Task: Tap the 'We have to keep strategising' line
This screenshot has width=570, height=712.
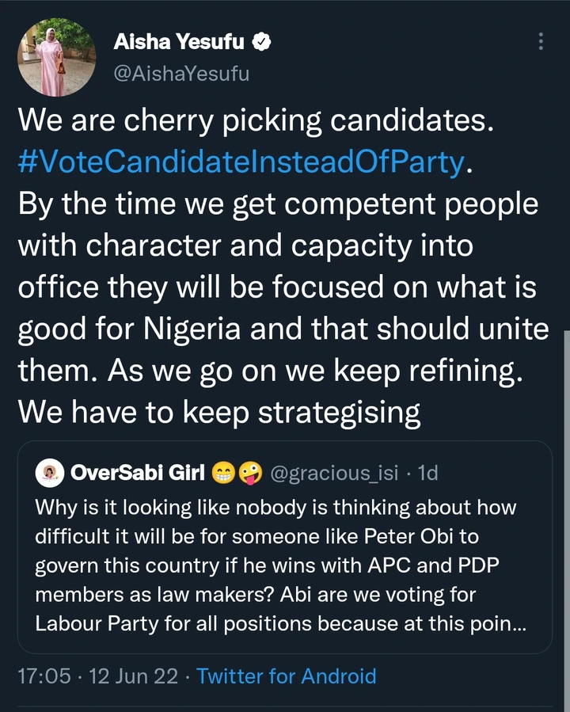Action: coord(218,411)
